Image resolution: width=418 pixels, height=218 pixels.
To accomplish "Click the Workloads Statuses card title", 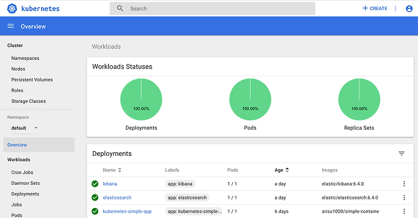I will coord(122,66).
